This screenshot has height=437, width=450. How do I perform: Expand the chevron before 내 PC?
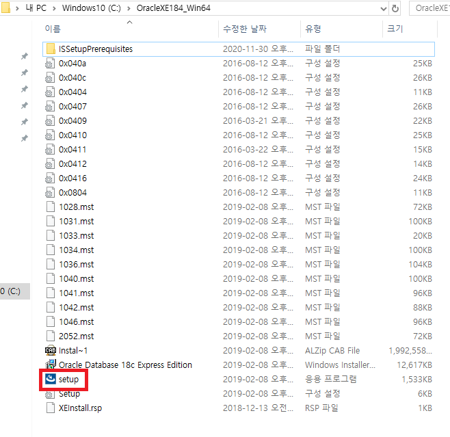18,8
